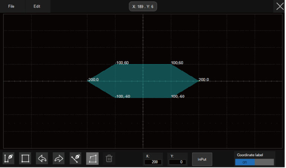Viewport: 286px width, 168px height.
Task: Select the rectangle drawing tool
Action: [25, 158]
